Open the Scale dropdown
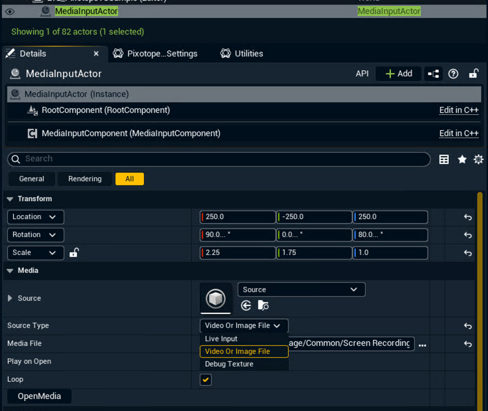The height and width of the screenshot is (411, 488). click(35, 252)
